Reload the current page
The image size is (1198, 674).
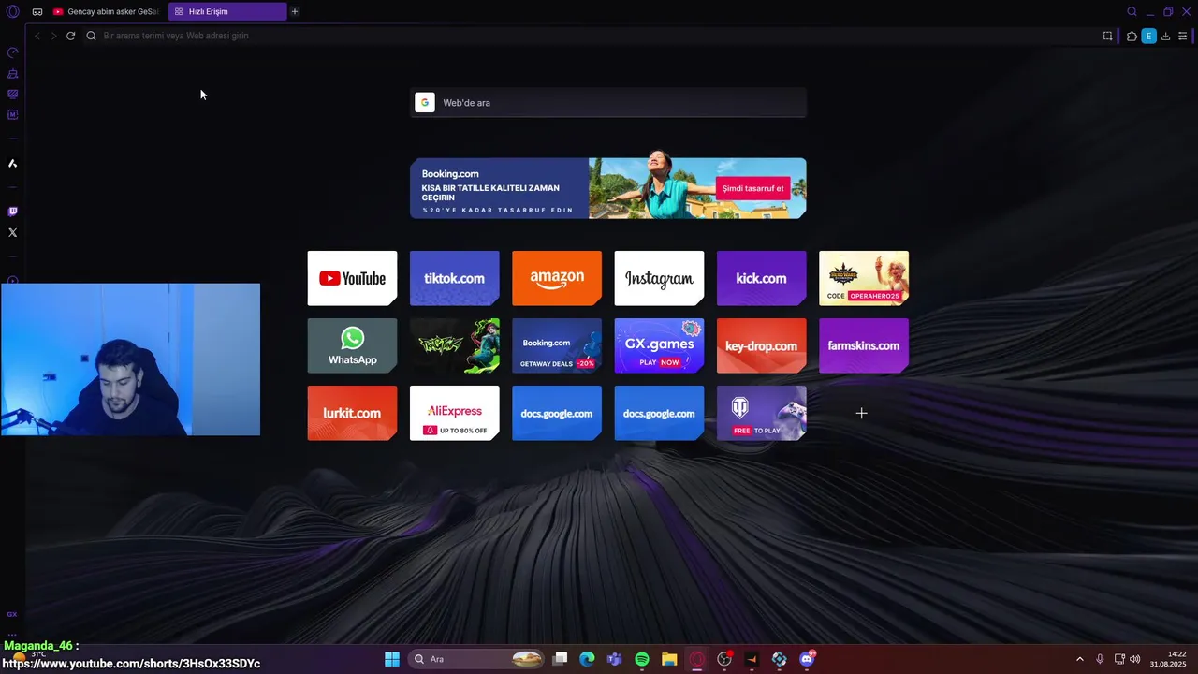(70, 36)
